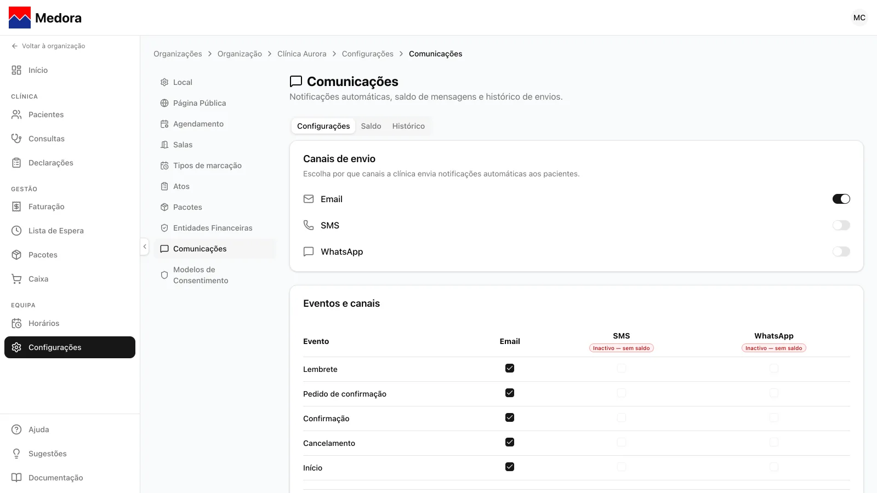Enable the WhatsApp channel toggle
This screenshot has height=493, width=877.
[x=841, y=251]
